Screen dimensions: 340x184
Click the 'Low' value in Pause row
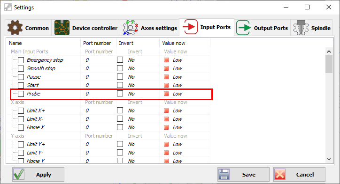pos(178,77)
